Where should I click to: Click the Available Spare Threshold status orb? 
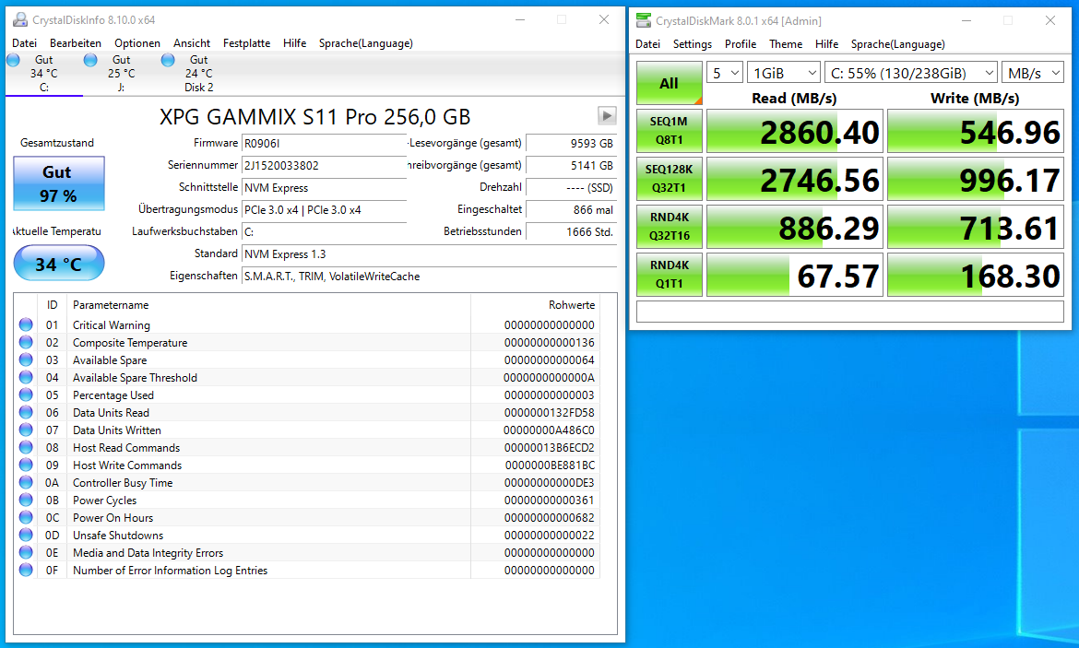pos(26,377)
